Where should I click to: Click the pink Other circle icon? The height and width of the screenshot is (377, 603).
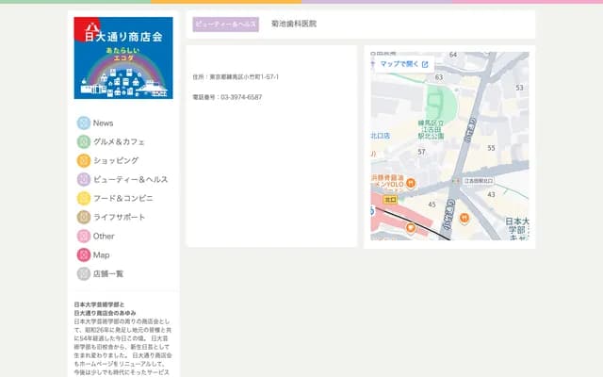84,236
